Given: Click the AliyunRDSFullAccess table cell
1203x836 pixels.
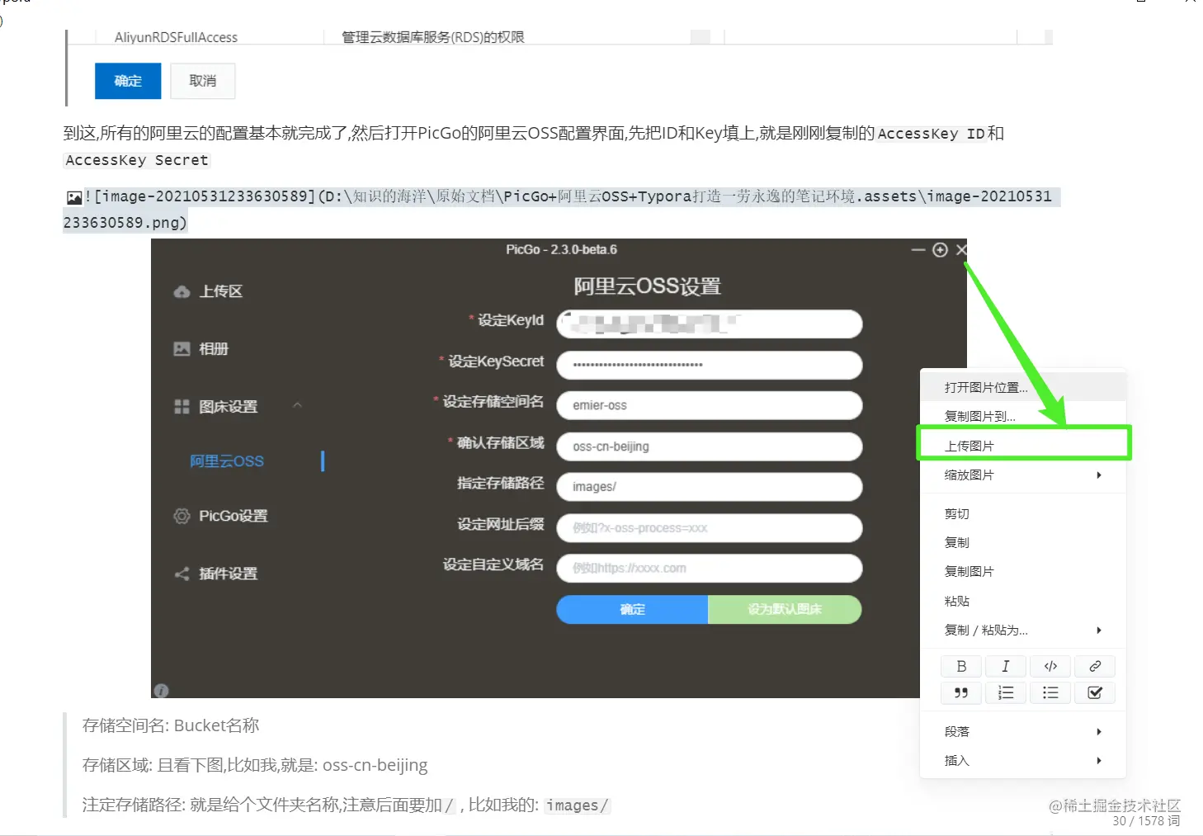Looking at the screenshot, I should [176, 37].
